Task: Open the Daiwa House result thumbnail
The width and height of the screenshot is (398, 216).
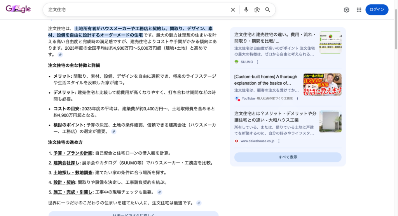Action: coord(330,121)
